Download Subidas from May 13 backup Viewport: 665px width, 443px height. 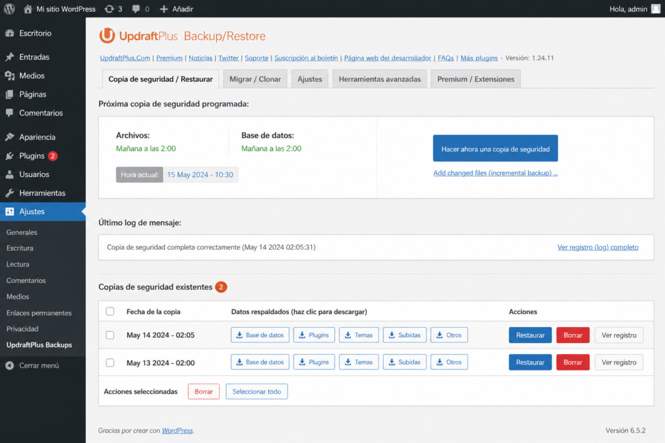pos(405,362)
